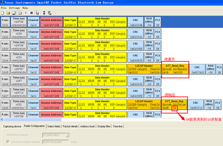Viewport: 223px width, 146px height.
Task: Click Channel 0x1F cell of packet 5263
Action: [x=33, y=45]
